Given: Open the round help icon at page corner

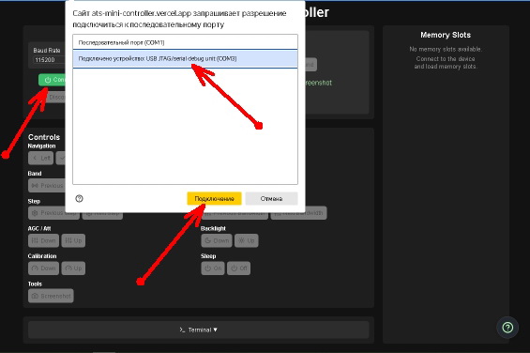Looking at the screenshot, I should point(507,328).
